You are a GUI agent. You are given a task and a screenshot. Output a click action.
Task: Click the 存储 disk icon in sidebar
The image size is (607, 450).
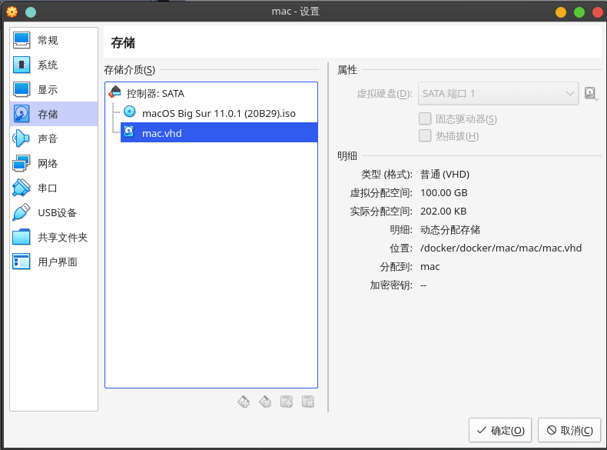point(22,114)
